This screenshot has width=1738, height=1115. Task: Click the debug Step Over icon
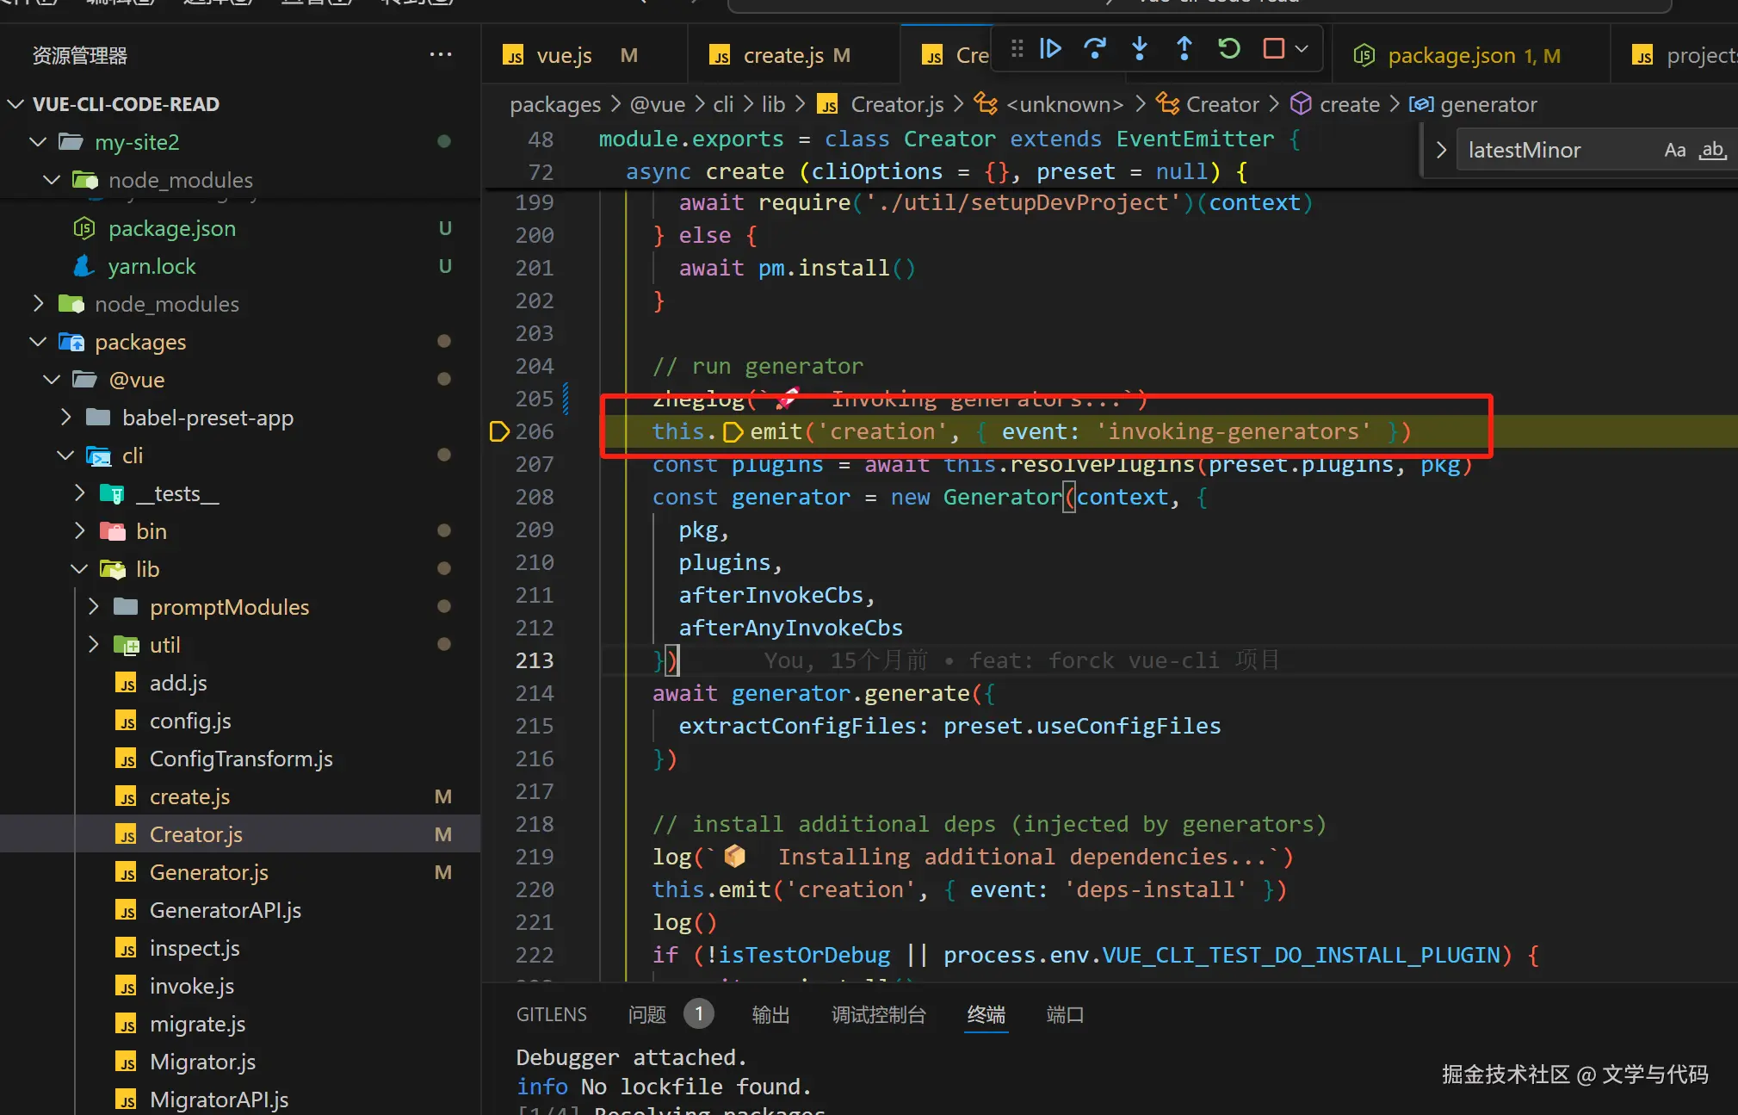tap(1095, 49)
